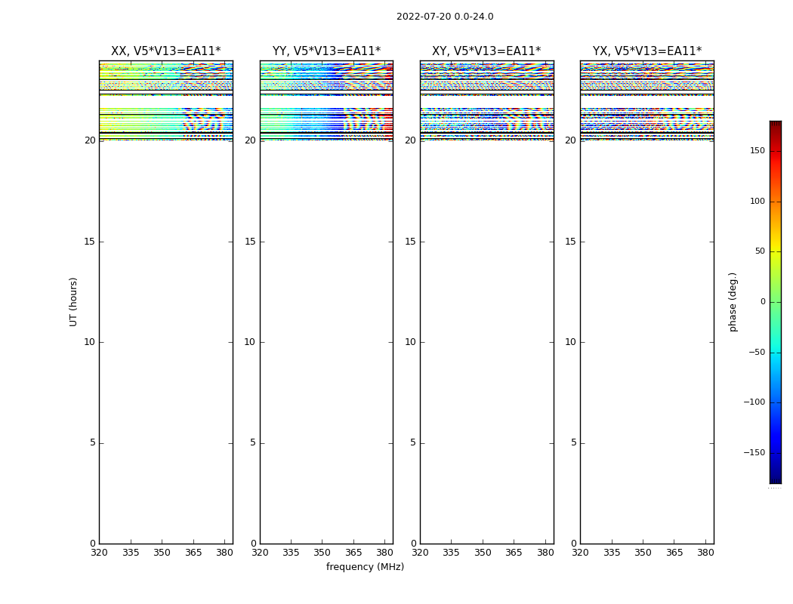Select the XX, V5*V13=EA11* panel title
The image size is (793, 604).
coord(165,51)
